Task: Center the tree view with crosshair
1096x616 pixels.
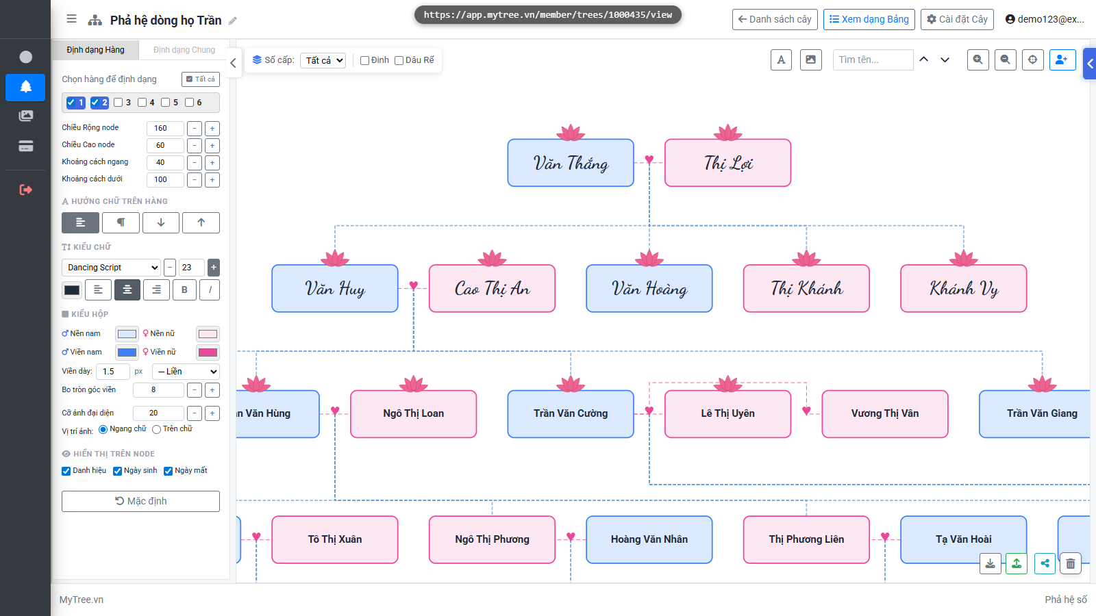Action: pyautogui.click(x=1032, y=60)
